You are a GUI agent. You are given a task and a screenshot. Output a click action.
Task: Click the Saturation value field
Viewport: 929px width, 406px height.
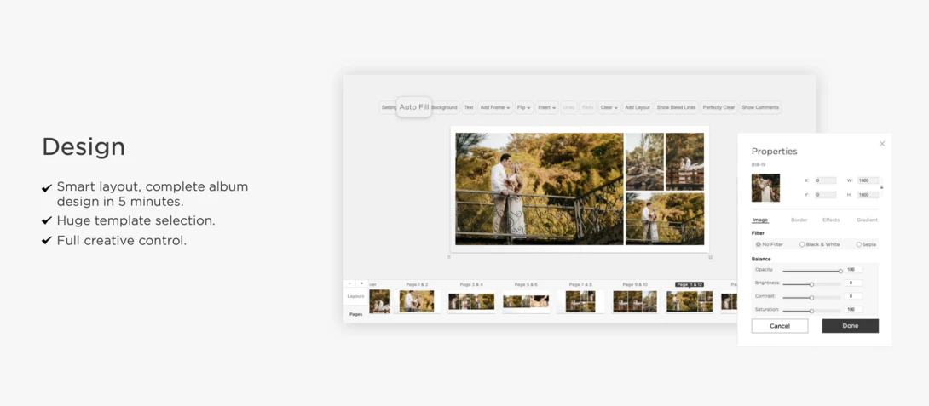(854, 310)
